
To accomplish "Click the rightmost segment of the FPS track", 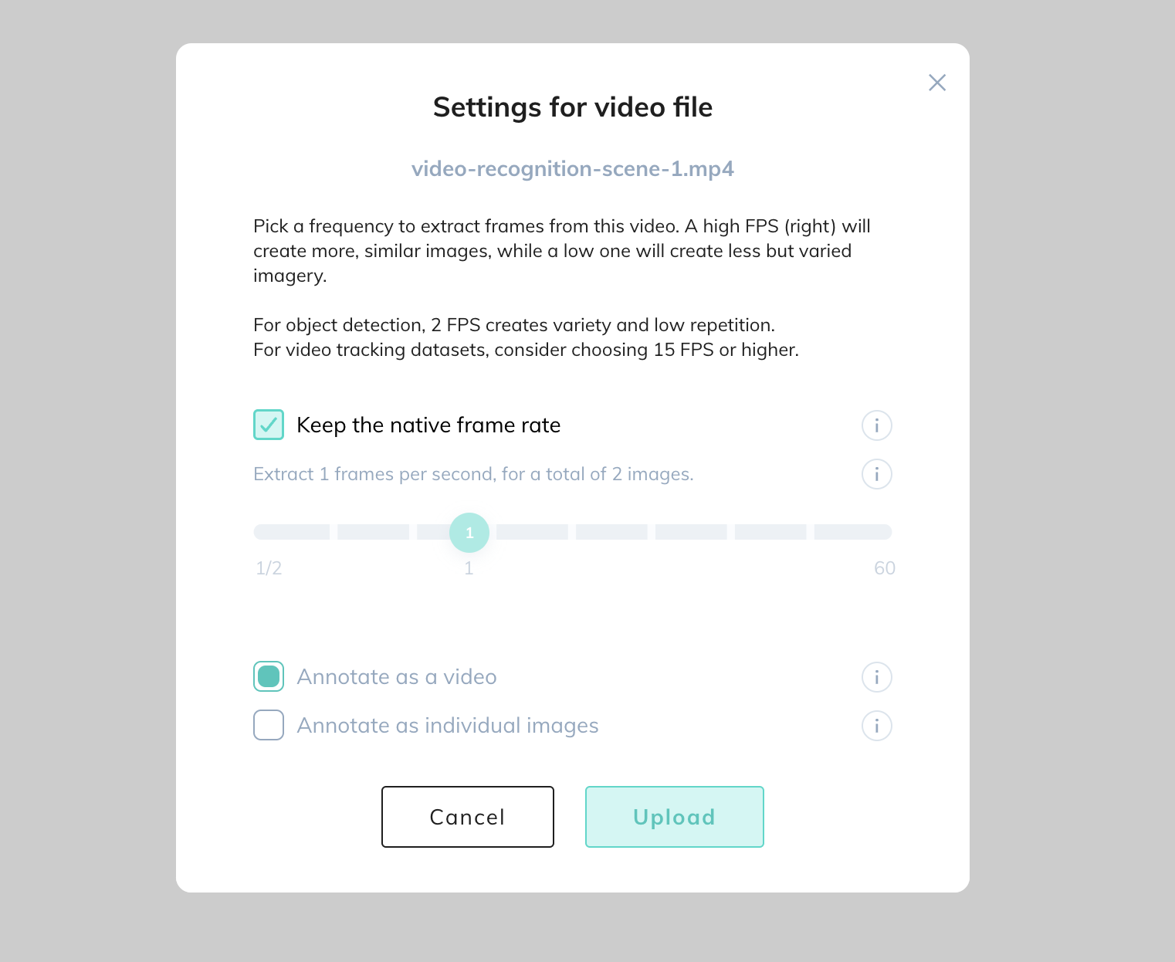I will click(853, 532).
